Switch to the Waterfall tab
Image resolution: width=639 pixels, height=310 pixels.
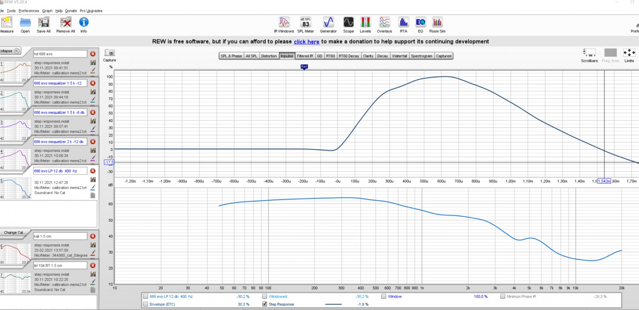pyautogui.click(x=399, y=56)
